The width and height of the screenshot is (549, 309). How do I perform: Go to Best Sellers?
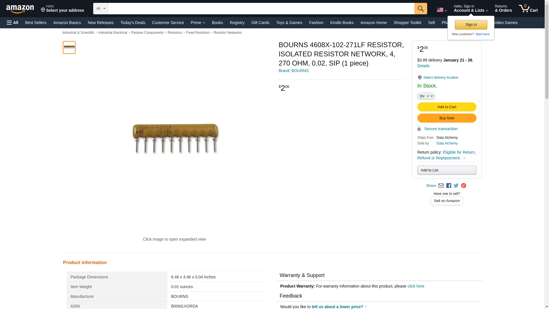(36, 23)
